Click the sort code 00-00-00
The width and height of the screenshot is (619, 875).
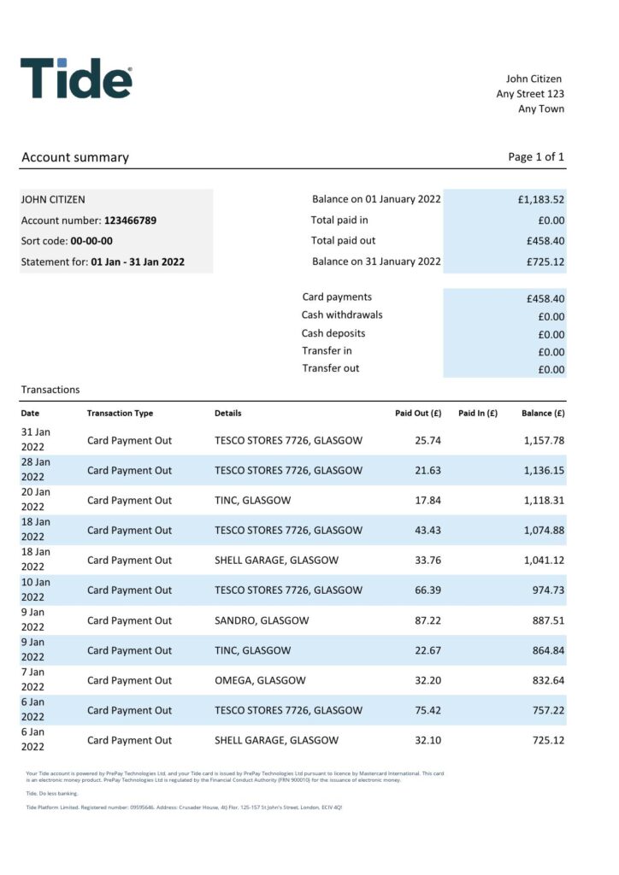[91, 241]
